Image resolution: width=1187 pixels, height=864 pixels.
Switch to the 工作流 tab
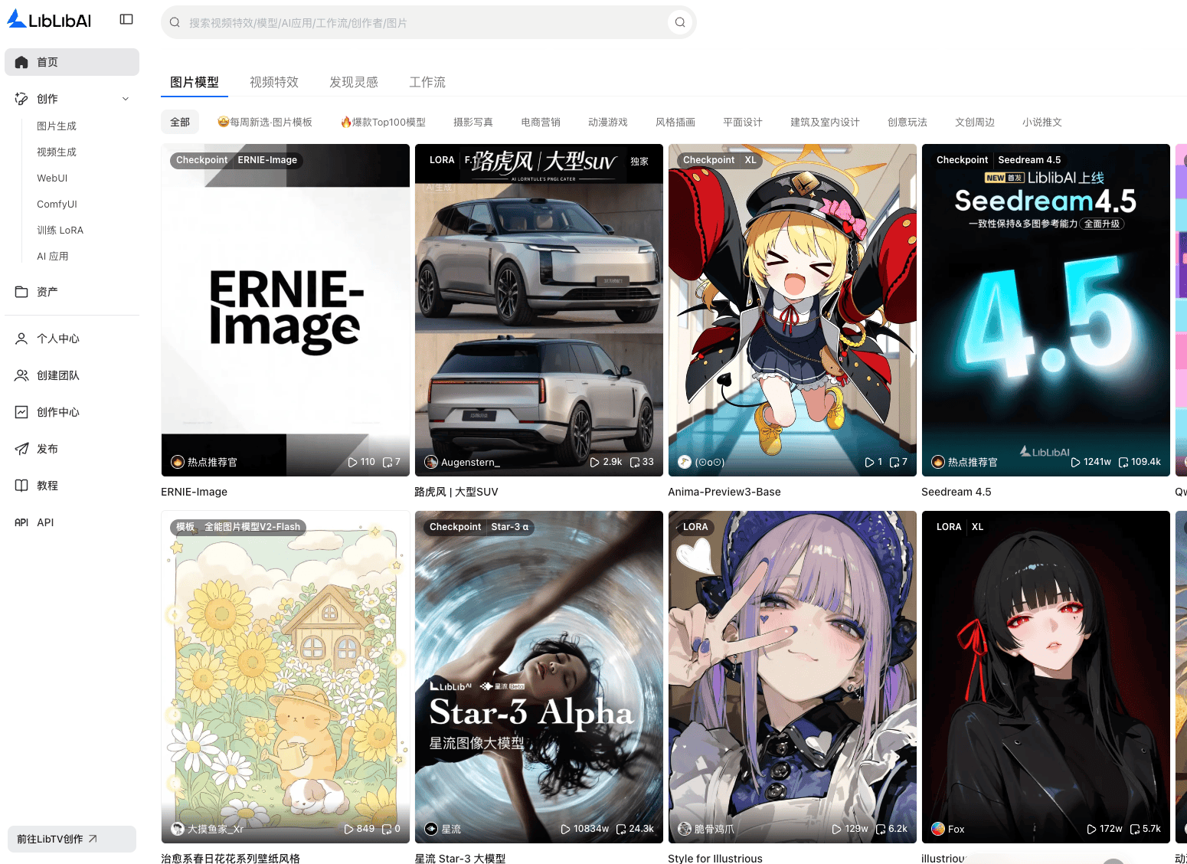[427, 82]
